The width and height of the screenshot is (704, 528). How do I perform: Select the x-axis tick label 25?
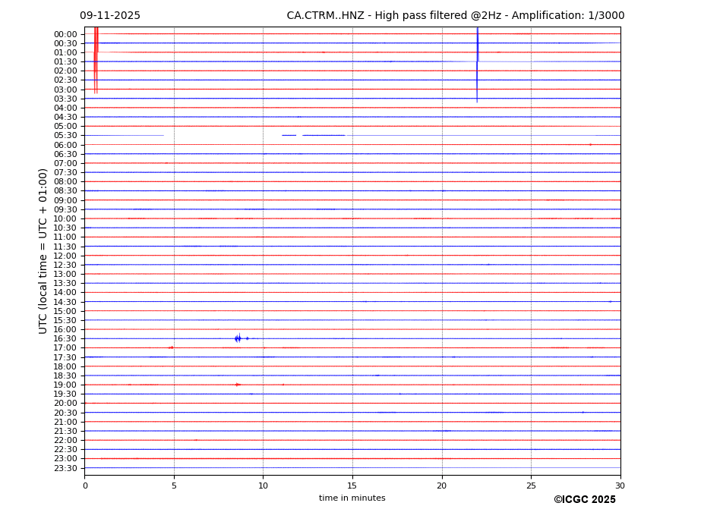tap(531, 486)
